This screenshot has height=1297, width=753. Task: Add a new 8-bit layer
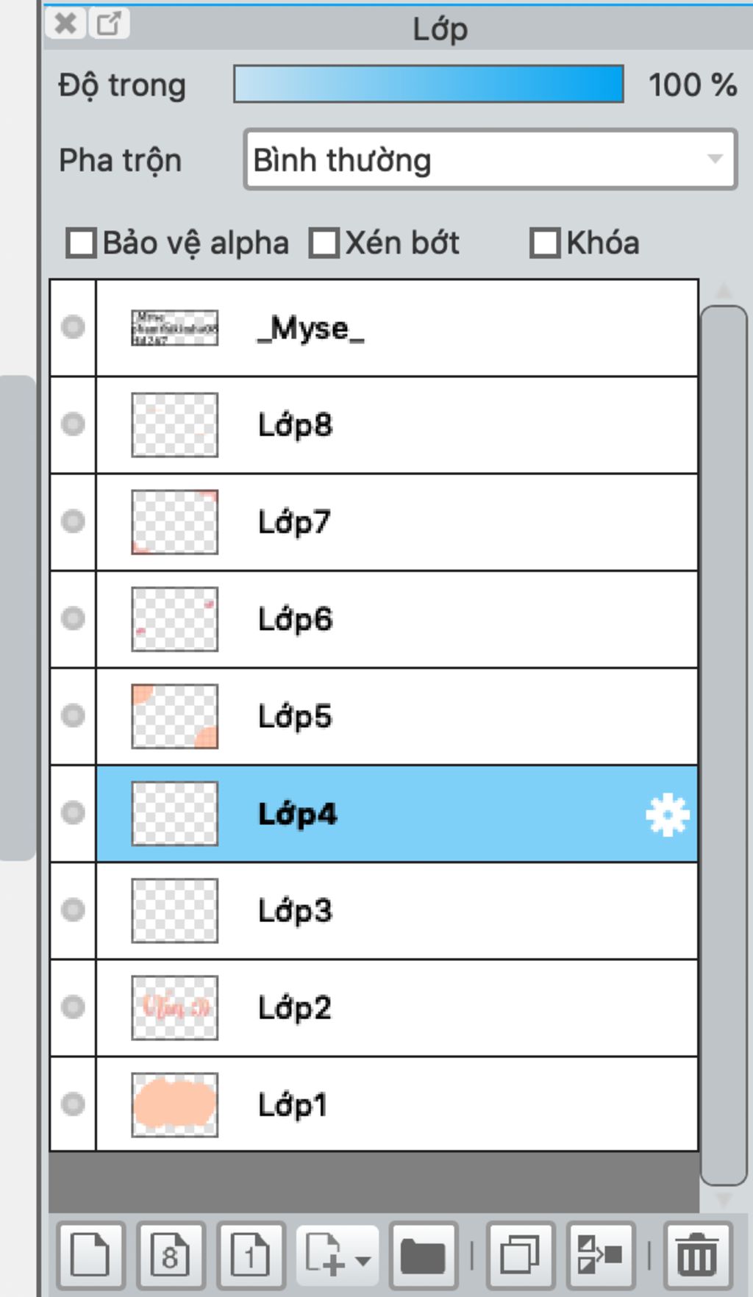pyautogui.click(x=171, y=1255)
